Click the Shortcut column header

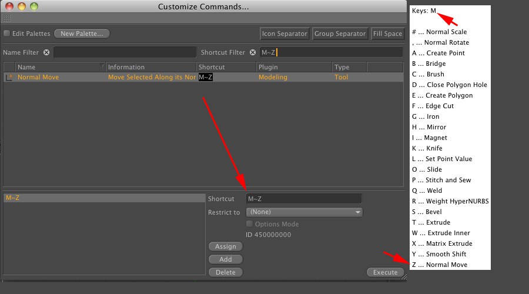[226, 67]
